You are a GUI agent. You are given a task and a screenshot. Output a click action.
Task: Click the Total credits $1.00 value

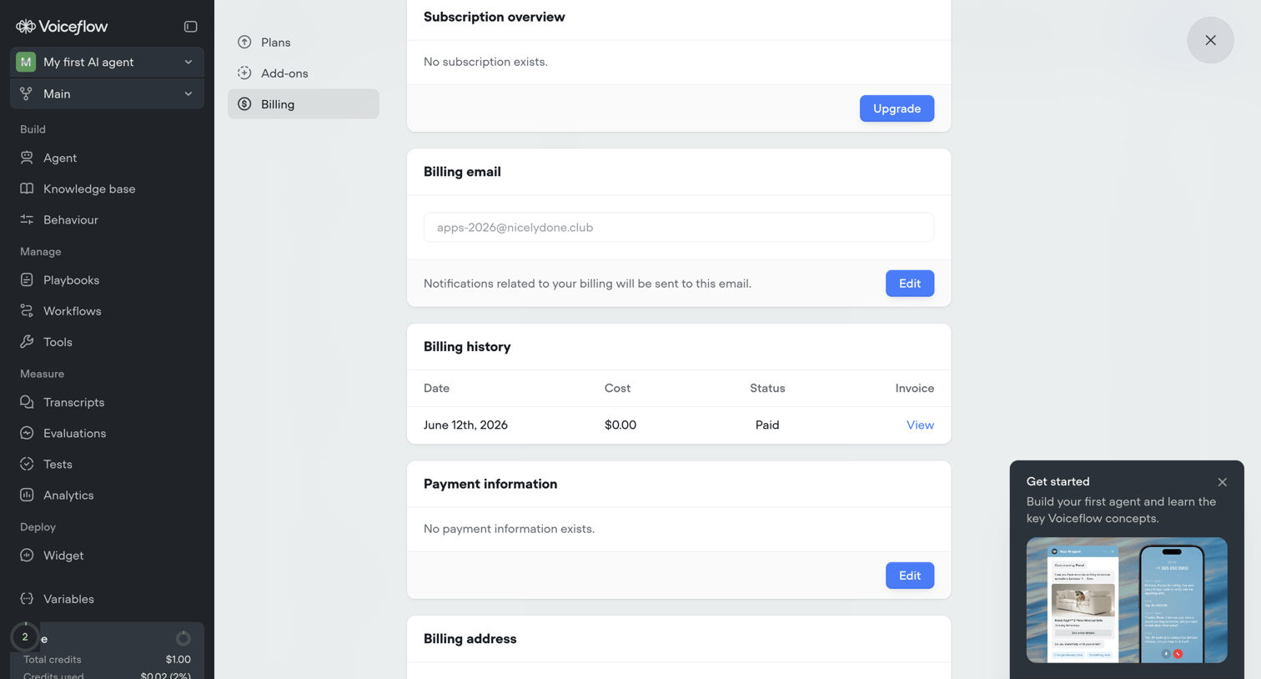[178, 659]
